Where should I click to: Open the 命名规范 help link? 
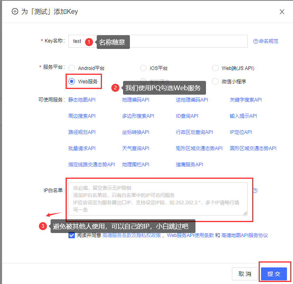266,41
